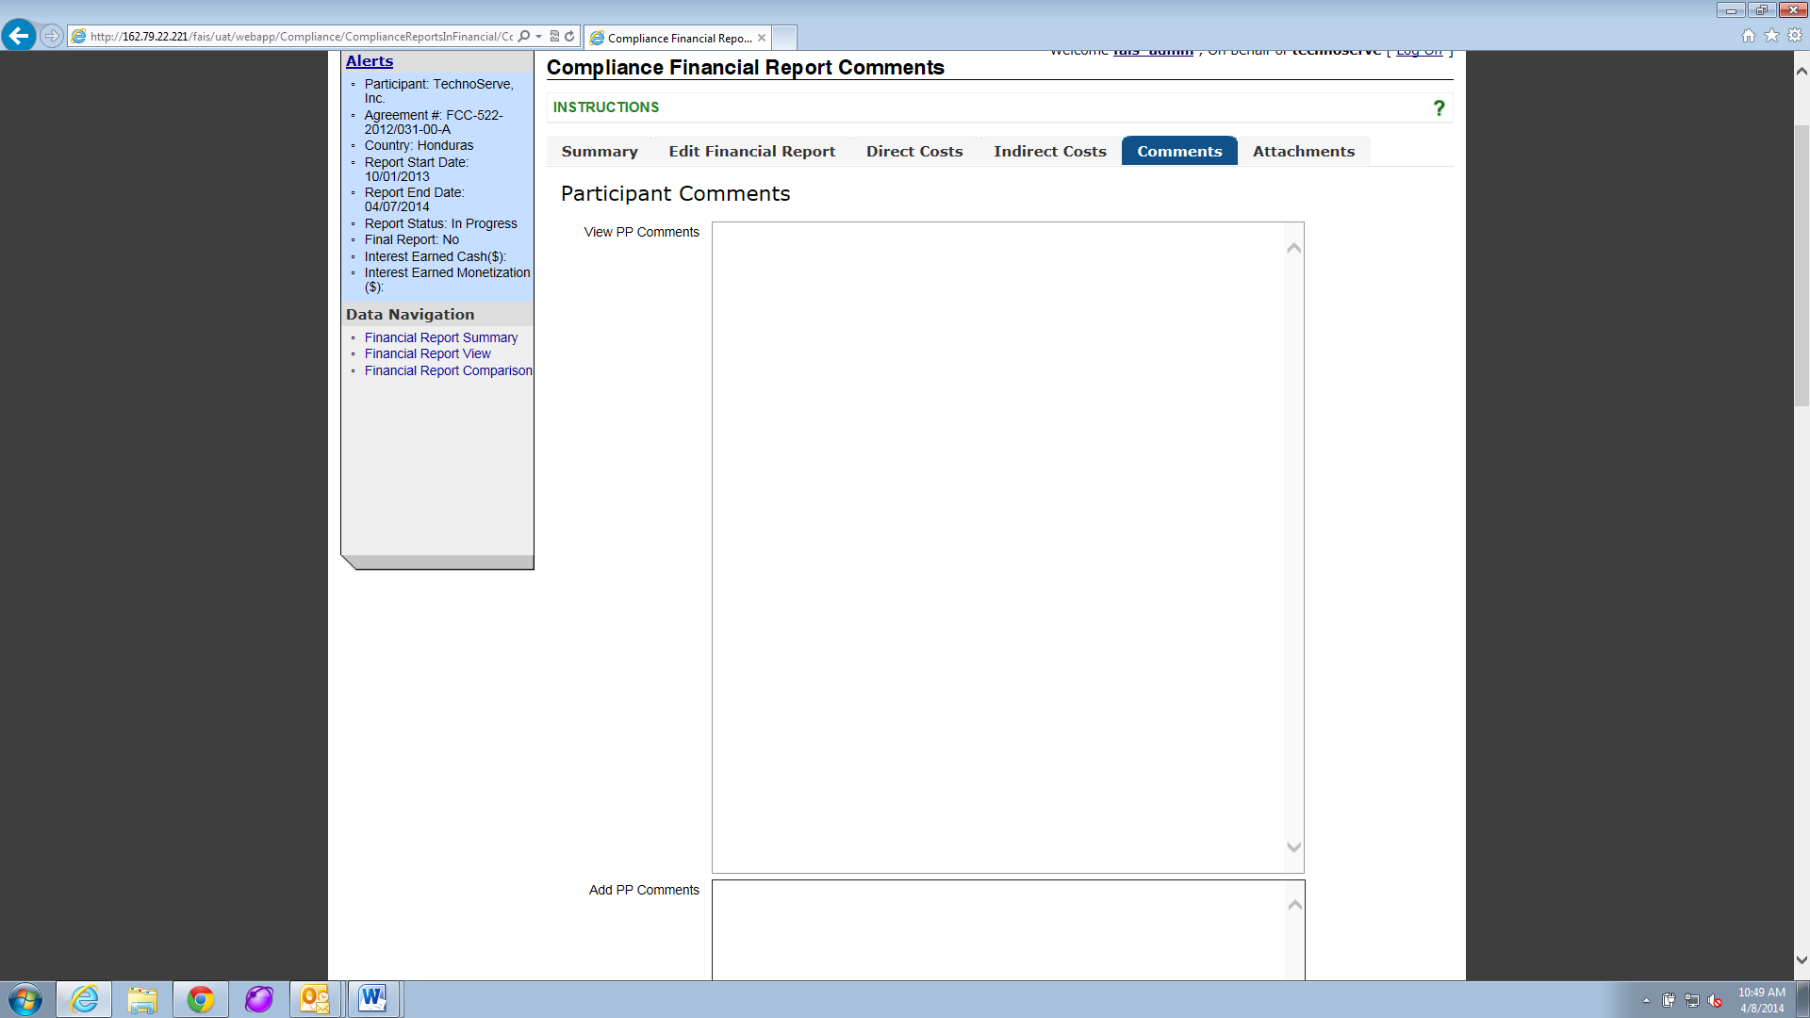Click the browser refresh icon
Screen dimensions: 1810x1018
click(x=569, y=37)
